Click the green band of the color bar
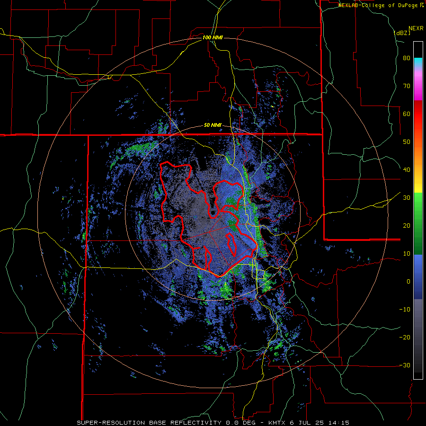Screen dimensions: 426x426 click(x=418, y=223)
